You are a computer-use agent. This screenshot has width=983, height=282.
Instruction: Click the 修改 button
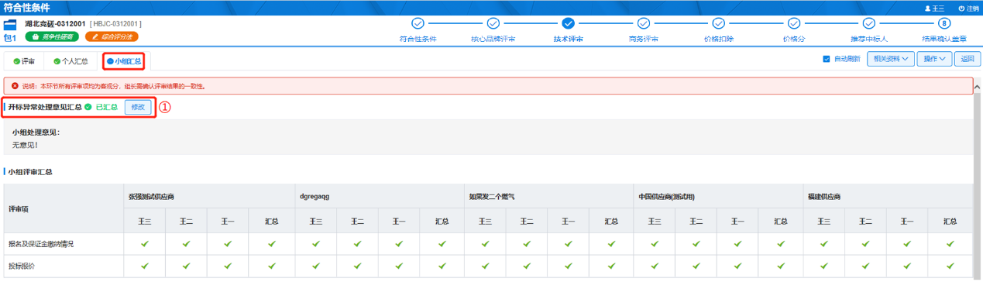pyautogui.click(x=138, y=107)
